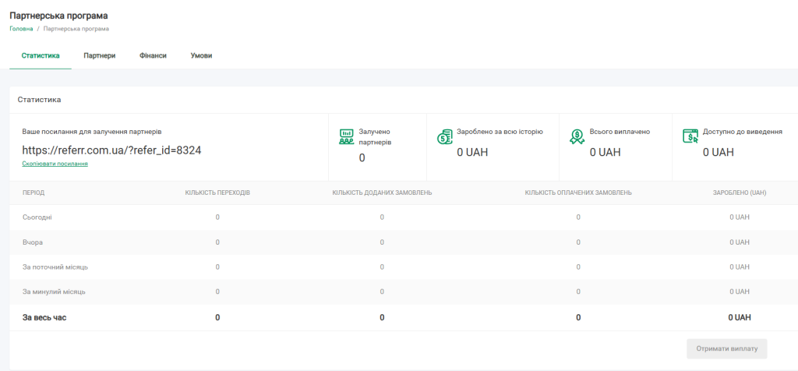This screenshot has height=371, width=798.
Task: Switch to the Статистика tab
Action: point(41,55)
